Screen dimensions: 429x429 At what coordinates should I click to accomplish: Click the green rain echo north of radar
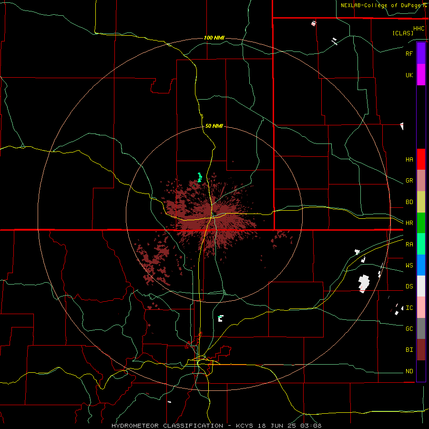tap(200, 177)
